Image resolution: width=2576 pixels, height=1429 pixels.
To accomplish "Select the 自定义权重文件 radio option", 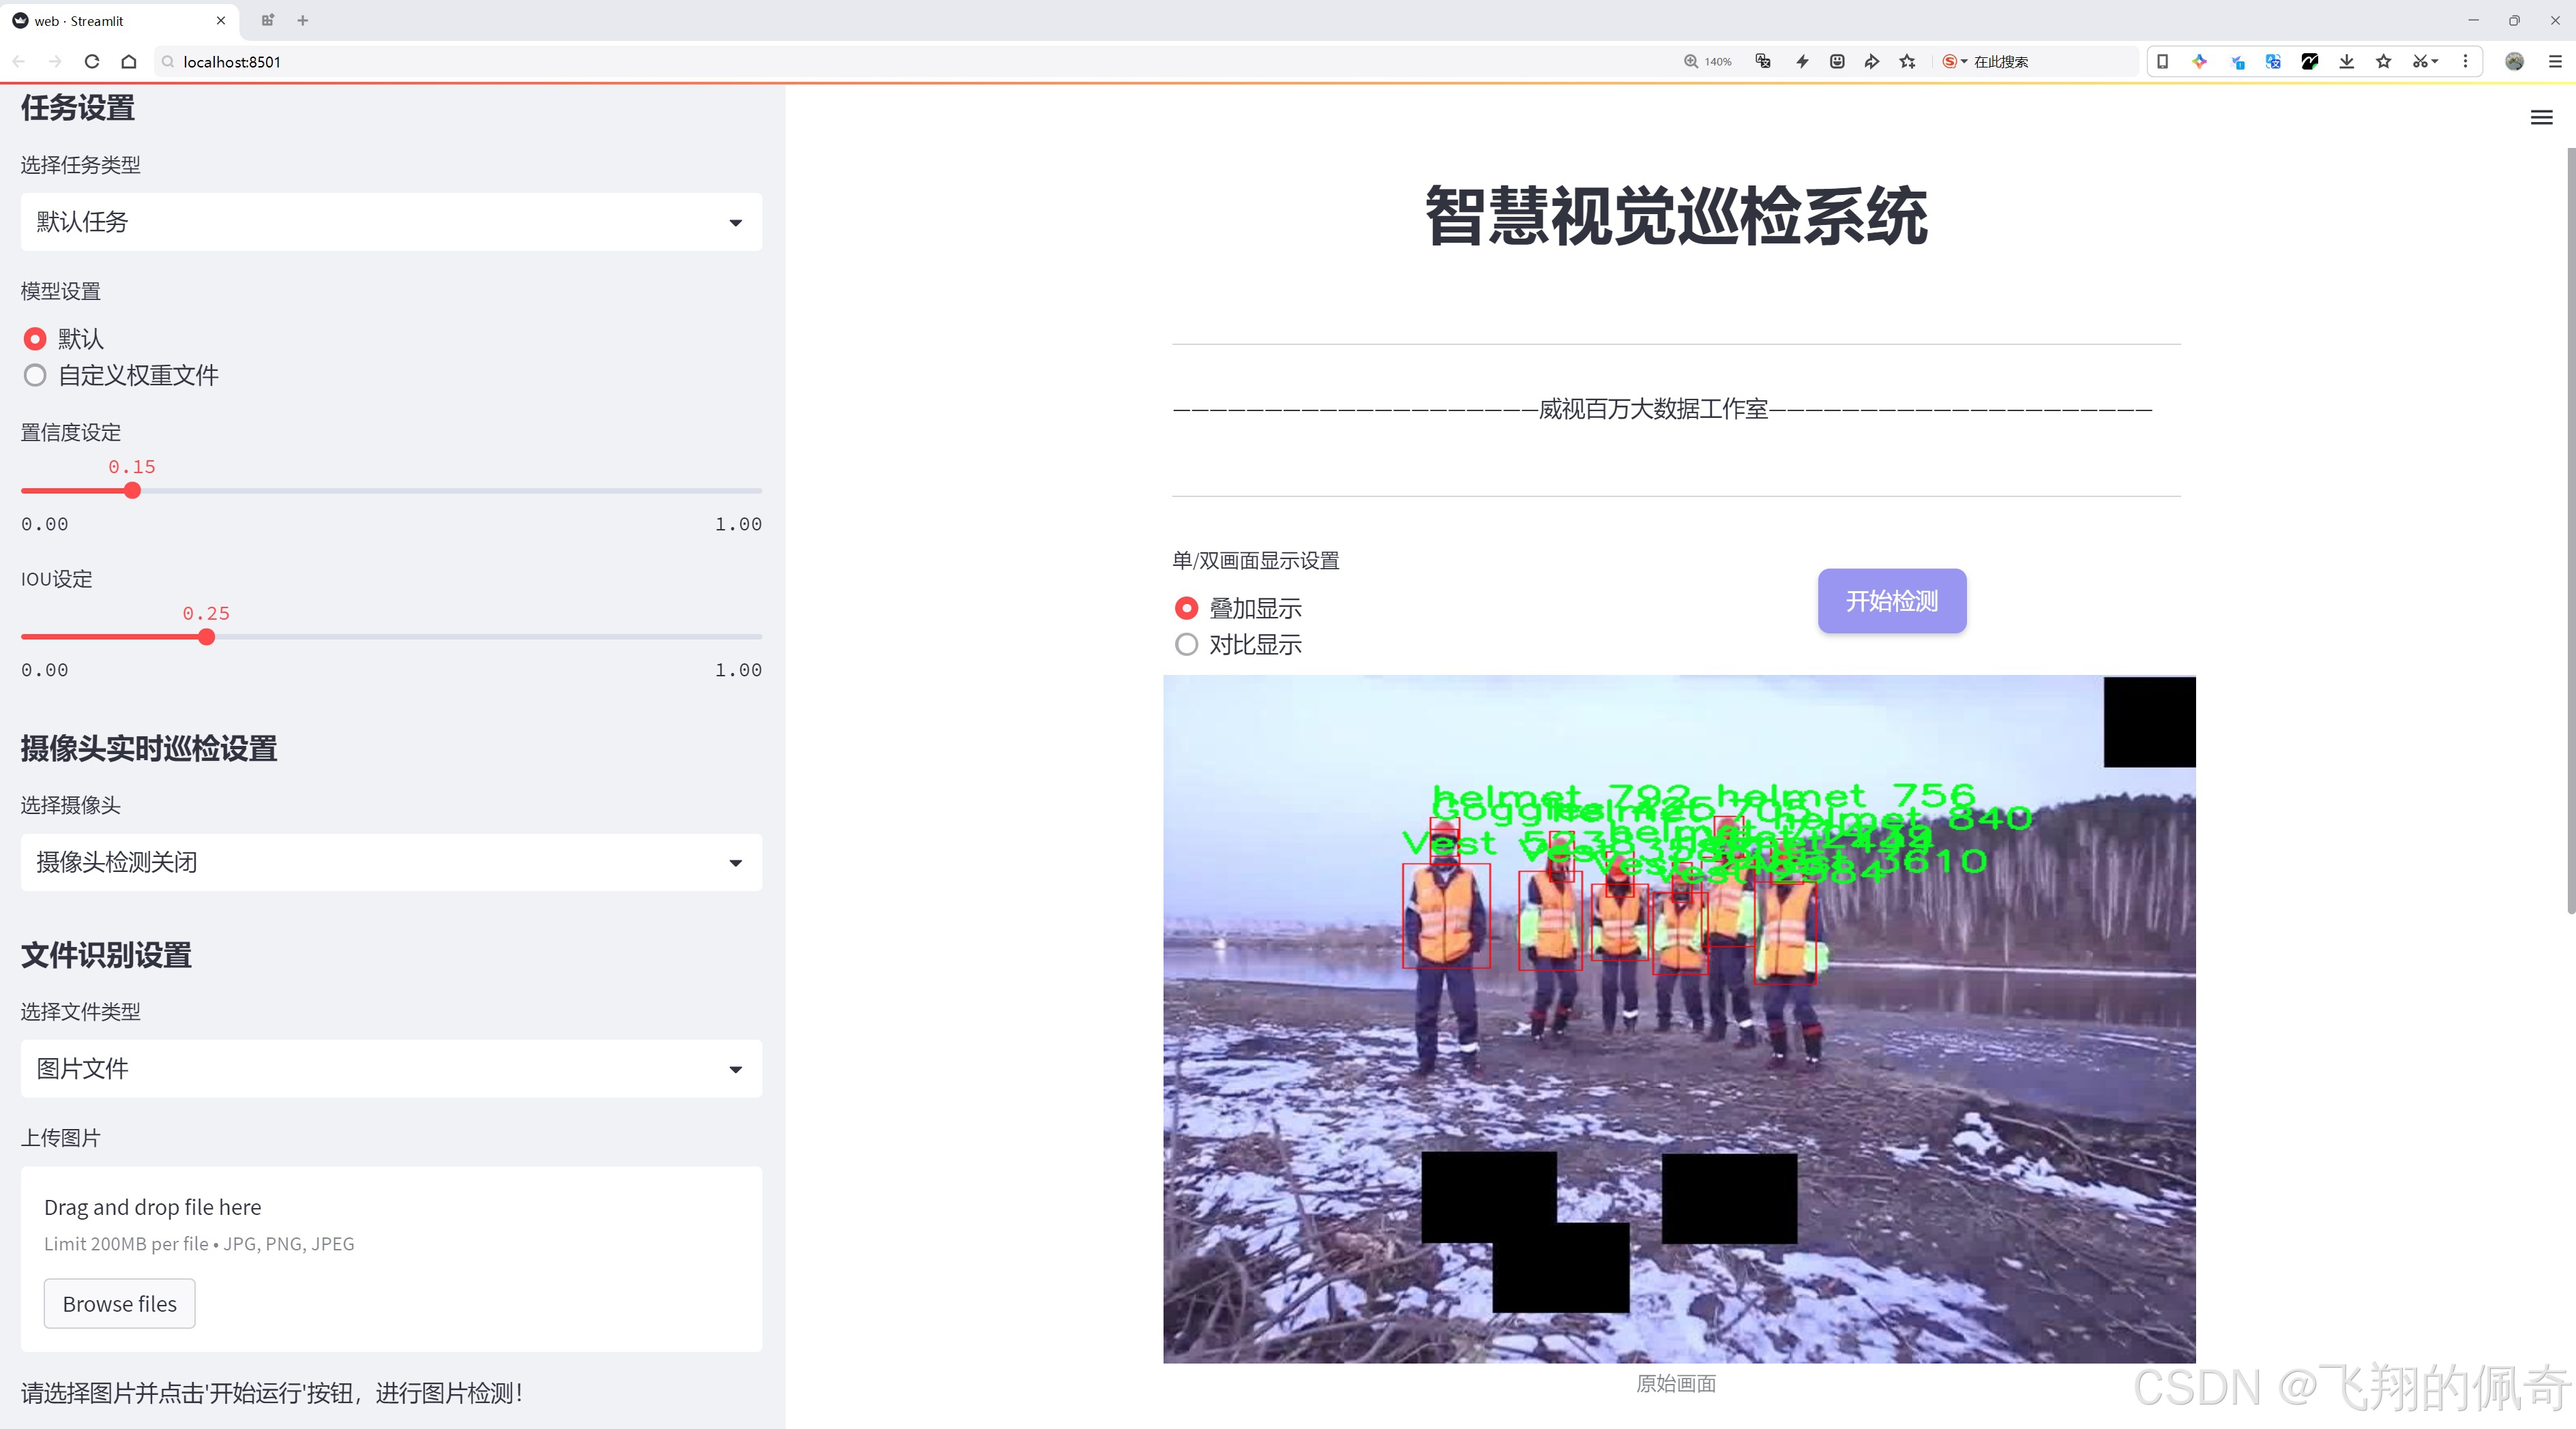I will [35, 375].
